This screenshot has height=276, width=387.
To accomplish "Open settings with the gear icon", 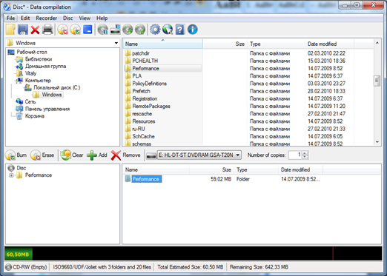I will (155, 30).
